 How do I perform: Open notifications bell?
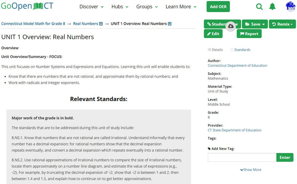pyautogui.click(x=272, y=6)
